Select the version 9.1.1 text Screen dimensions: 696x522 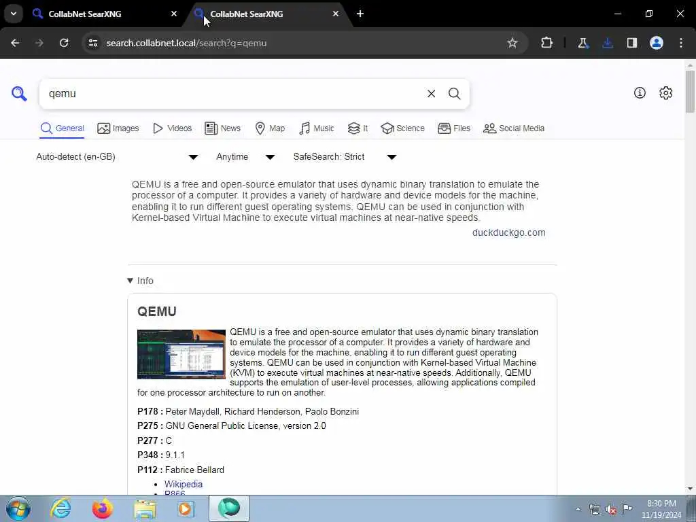point(175,455)
